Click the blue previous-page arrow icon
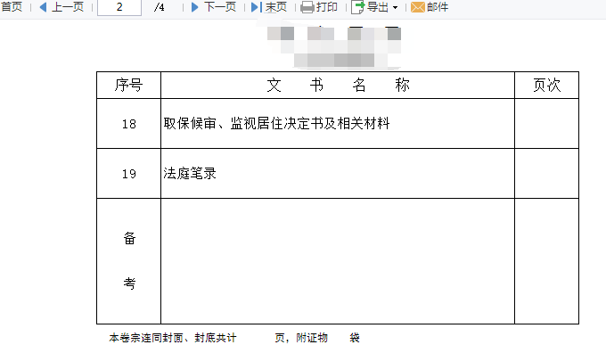The width and height of the screenshot is (606, 353). tap(44, 7)
